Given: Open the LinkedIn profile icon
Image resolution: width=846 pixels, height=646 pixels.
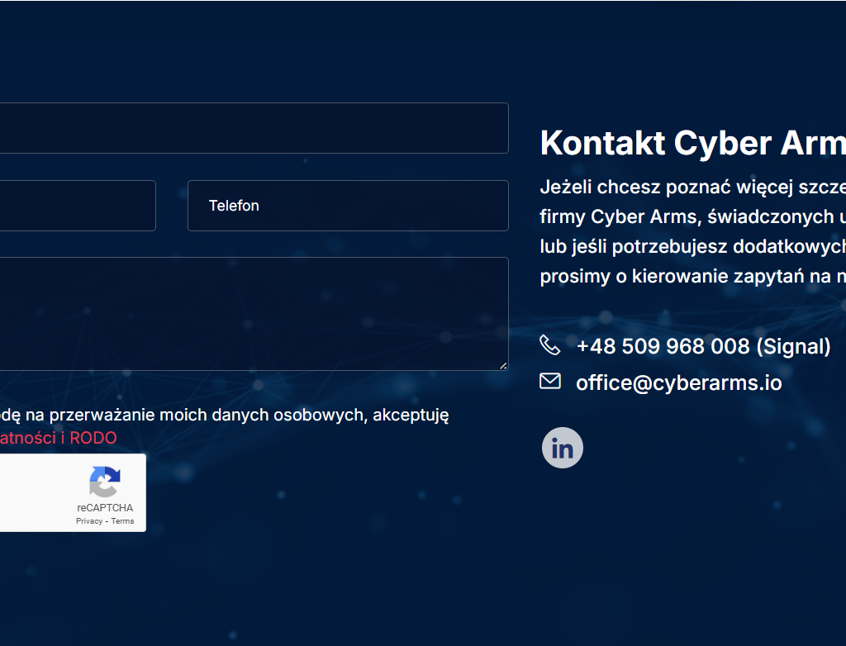Looking at the screenshot, I should (x=563, y=448).
